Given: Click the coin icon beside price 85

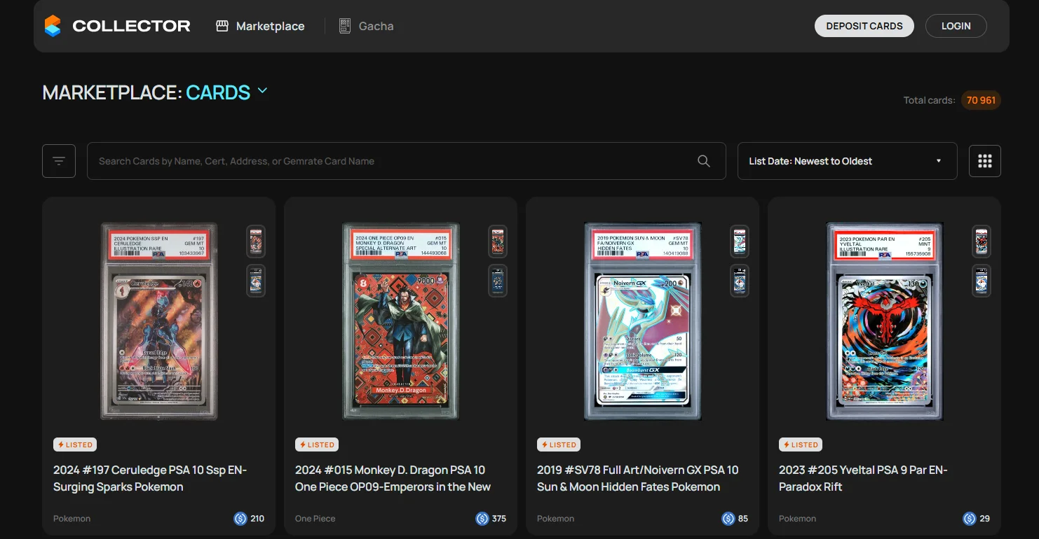Looking at the screenshot, I should click(x=728, y=519).
